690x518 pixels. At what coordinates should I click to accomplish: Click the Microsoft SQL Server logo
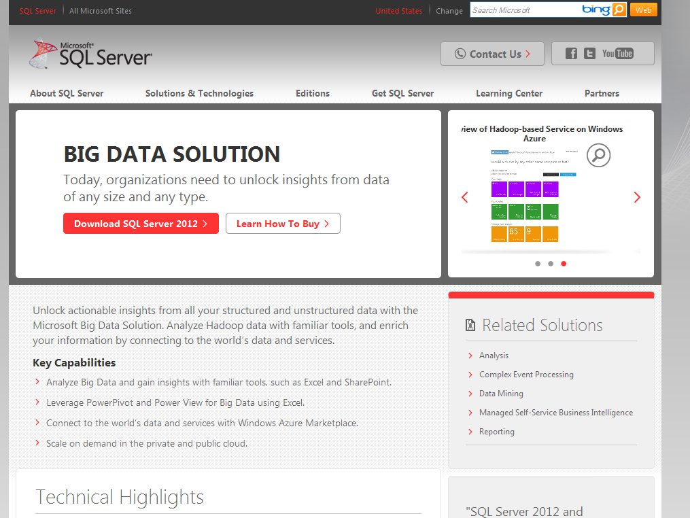click(90, 54)
